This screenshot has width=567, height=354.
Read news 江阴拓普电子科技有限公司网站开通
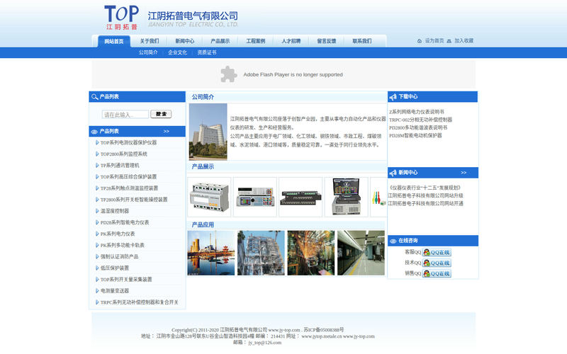[425, 204]
